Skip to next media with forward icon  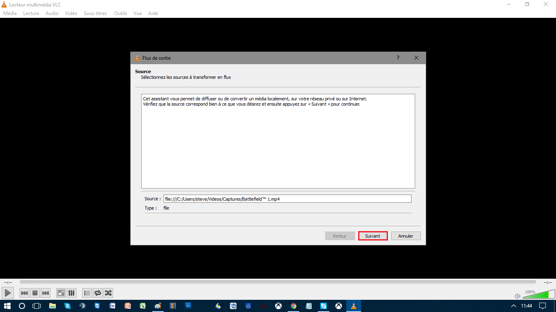(x=46, y=293)
